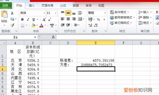Image resolution: width=159 pixels, height=95 pixels.
Task: Toggle bold formatting
Action: click(23, 19)
